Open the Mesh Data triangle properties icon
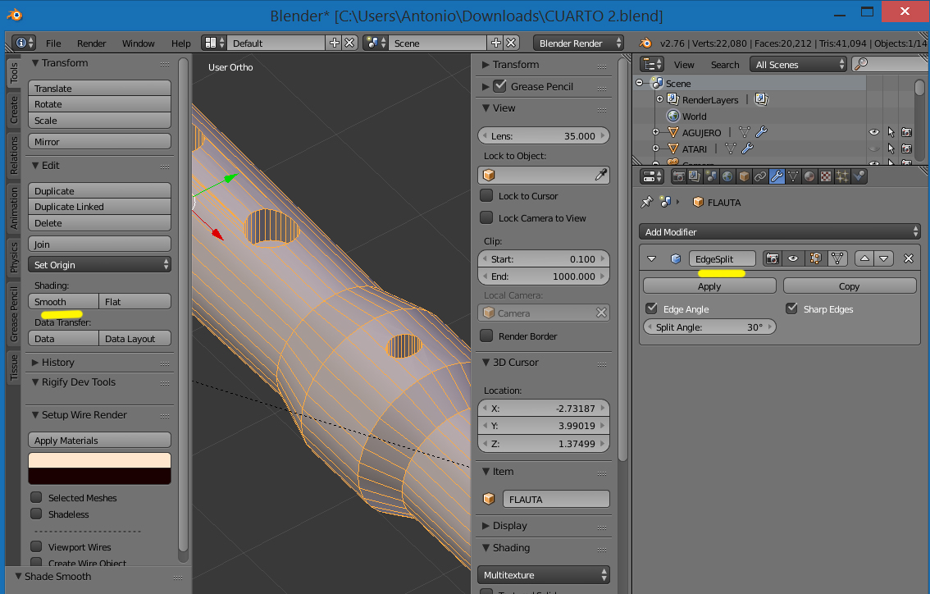 [x=793, y=176]
